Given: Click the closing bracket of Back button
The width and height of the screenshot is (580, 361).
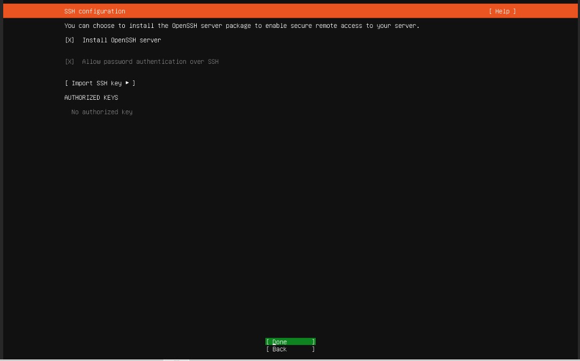Looking at the screenshot, I should 314,349.
